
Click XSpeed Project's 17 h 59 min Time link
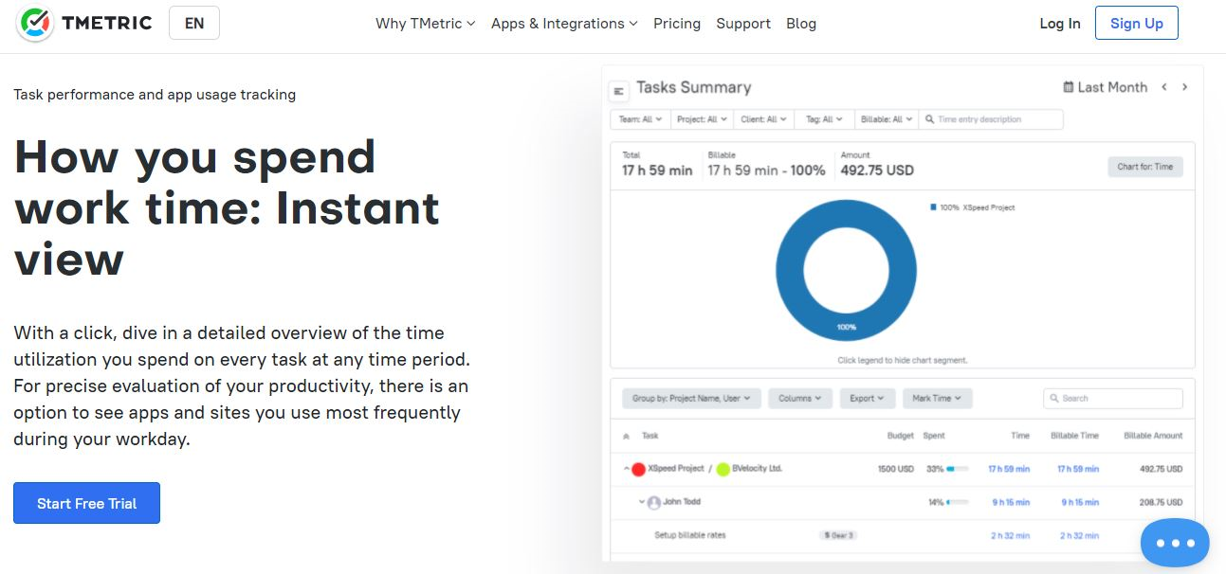pos(1009,469)
